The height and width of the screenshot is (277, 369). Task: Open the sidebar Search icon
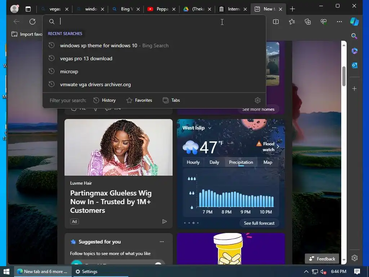point(354,36)
